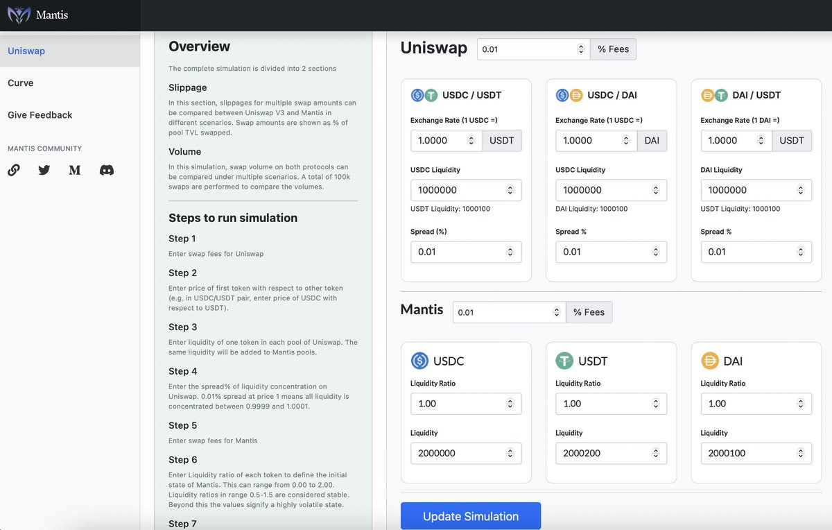Adjust USDT Liquidity Ratio stepper arrows
The image size is (832, 530).
[x=656, y=404]
